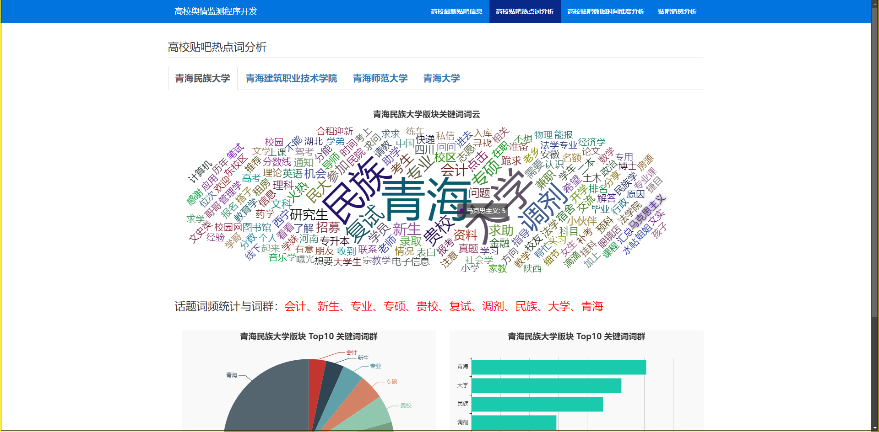Click the word 金融 in the word cloud
The image size is (879, 432).
(499, 243)
